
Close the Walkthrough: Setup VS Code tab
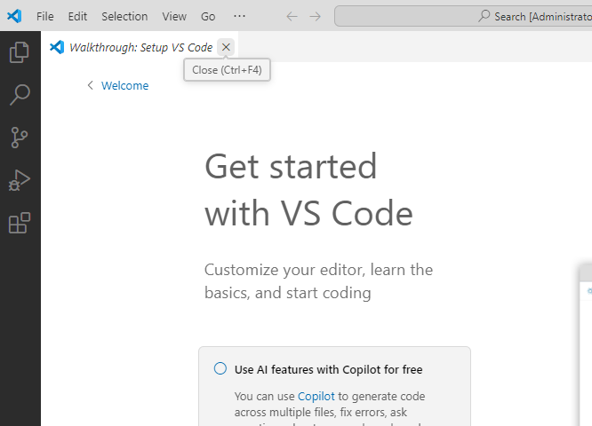click(x=226, y=47)
